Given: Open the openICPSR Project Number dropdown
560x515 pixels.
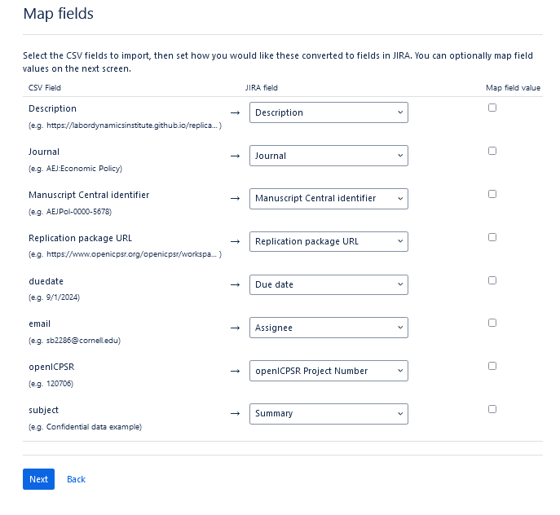Looking at the screenshot, I should click(x=329, y=371).
